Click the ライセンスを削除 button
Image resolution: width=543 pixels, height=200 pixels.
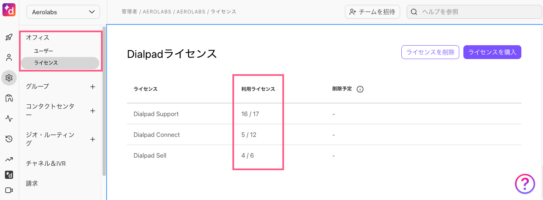click(x=430, y=52)
